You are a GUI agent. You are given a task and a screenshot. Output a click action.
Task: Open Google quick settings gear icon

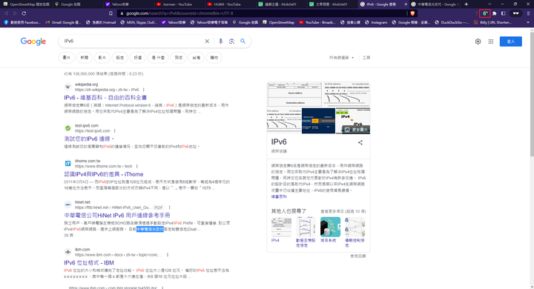(x=478, y=41)
